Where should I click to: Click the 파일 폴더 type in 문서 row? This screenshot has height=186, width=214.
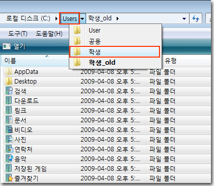pyautogui.click(x=162, y=120)
